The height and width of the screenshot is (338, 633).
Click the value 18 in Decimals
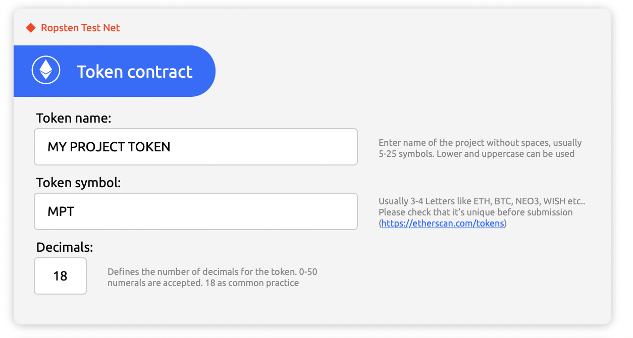point(60,276)
